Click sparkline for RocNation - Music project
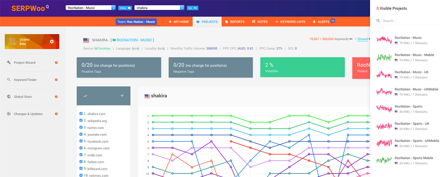The height and width of the screenshot is (177, 448). [x=384, y=40]
